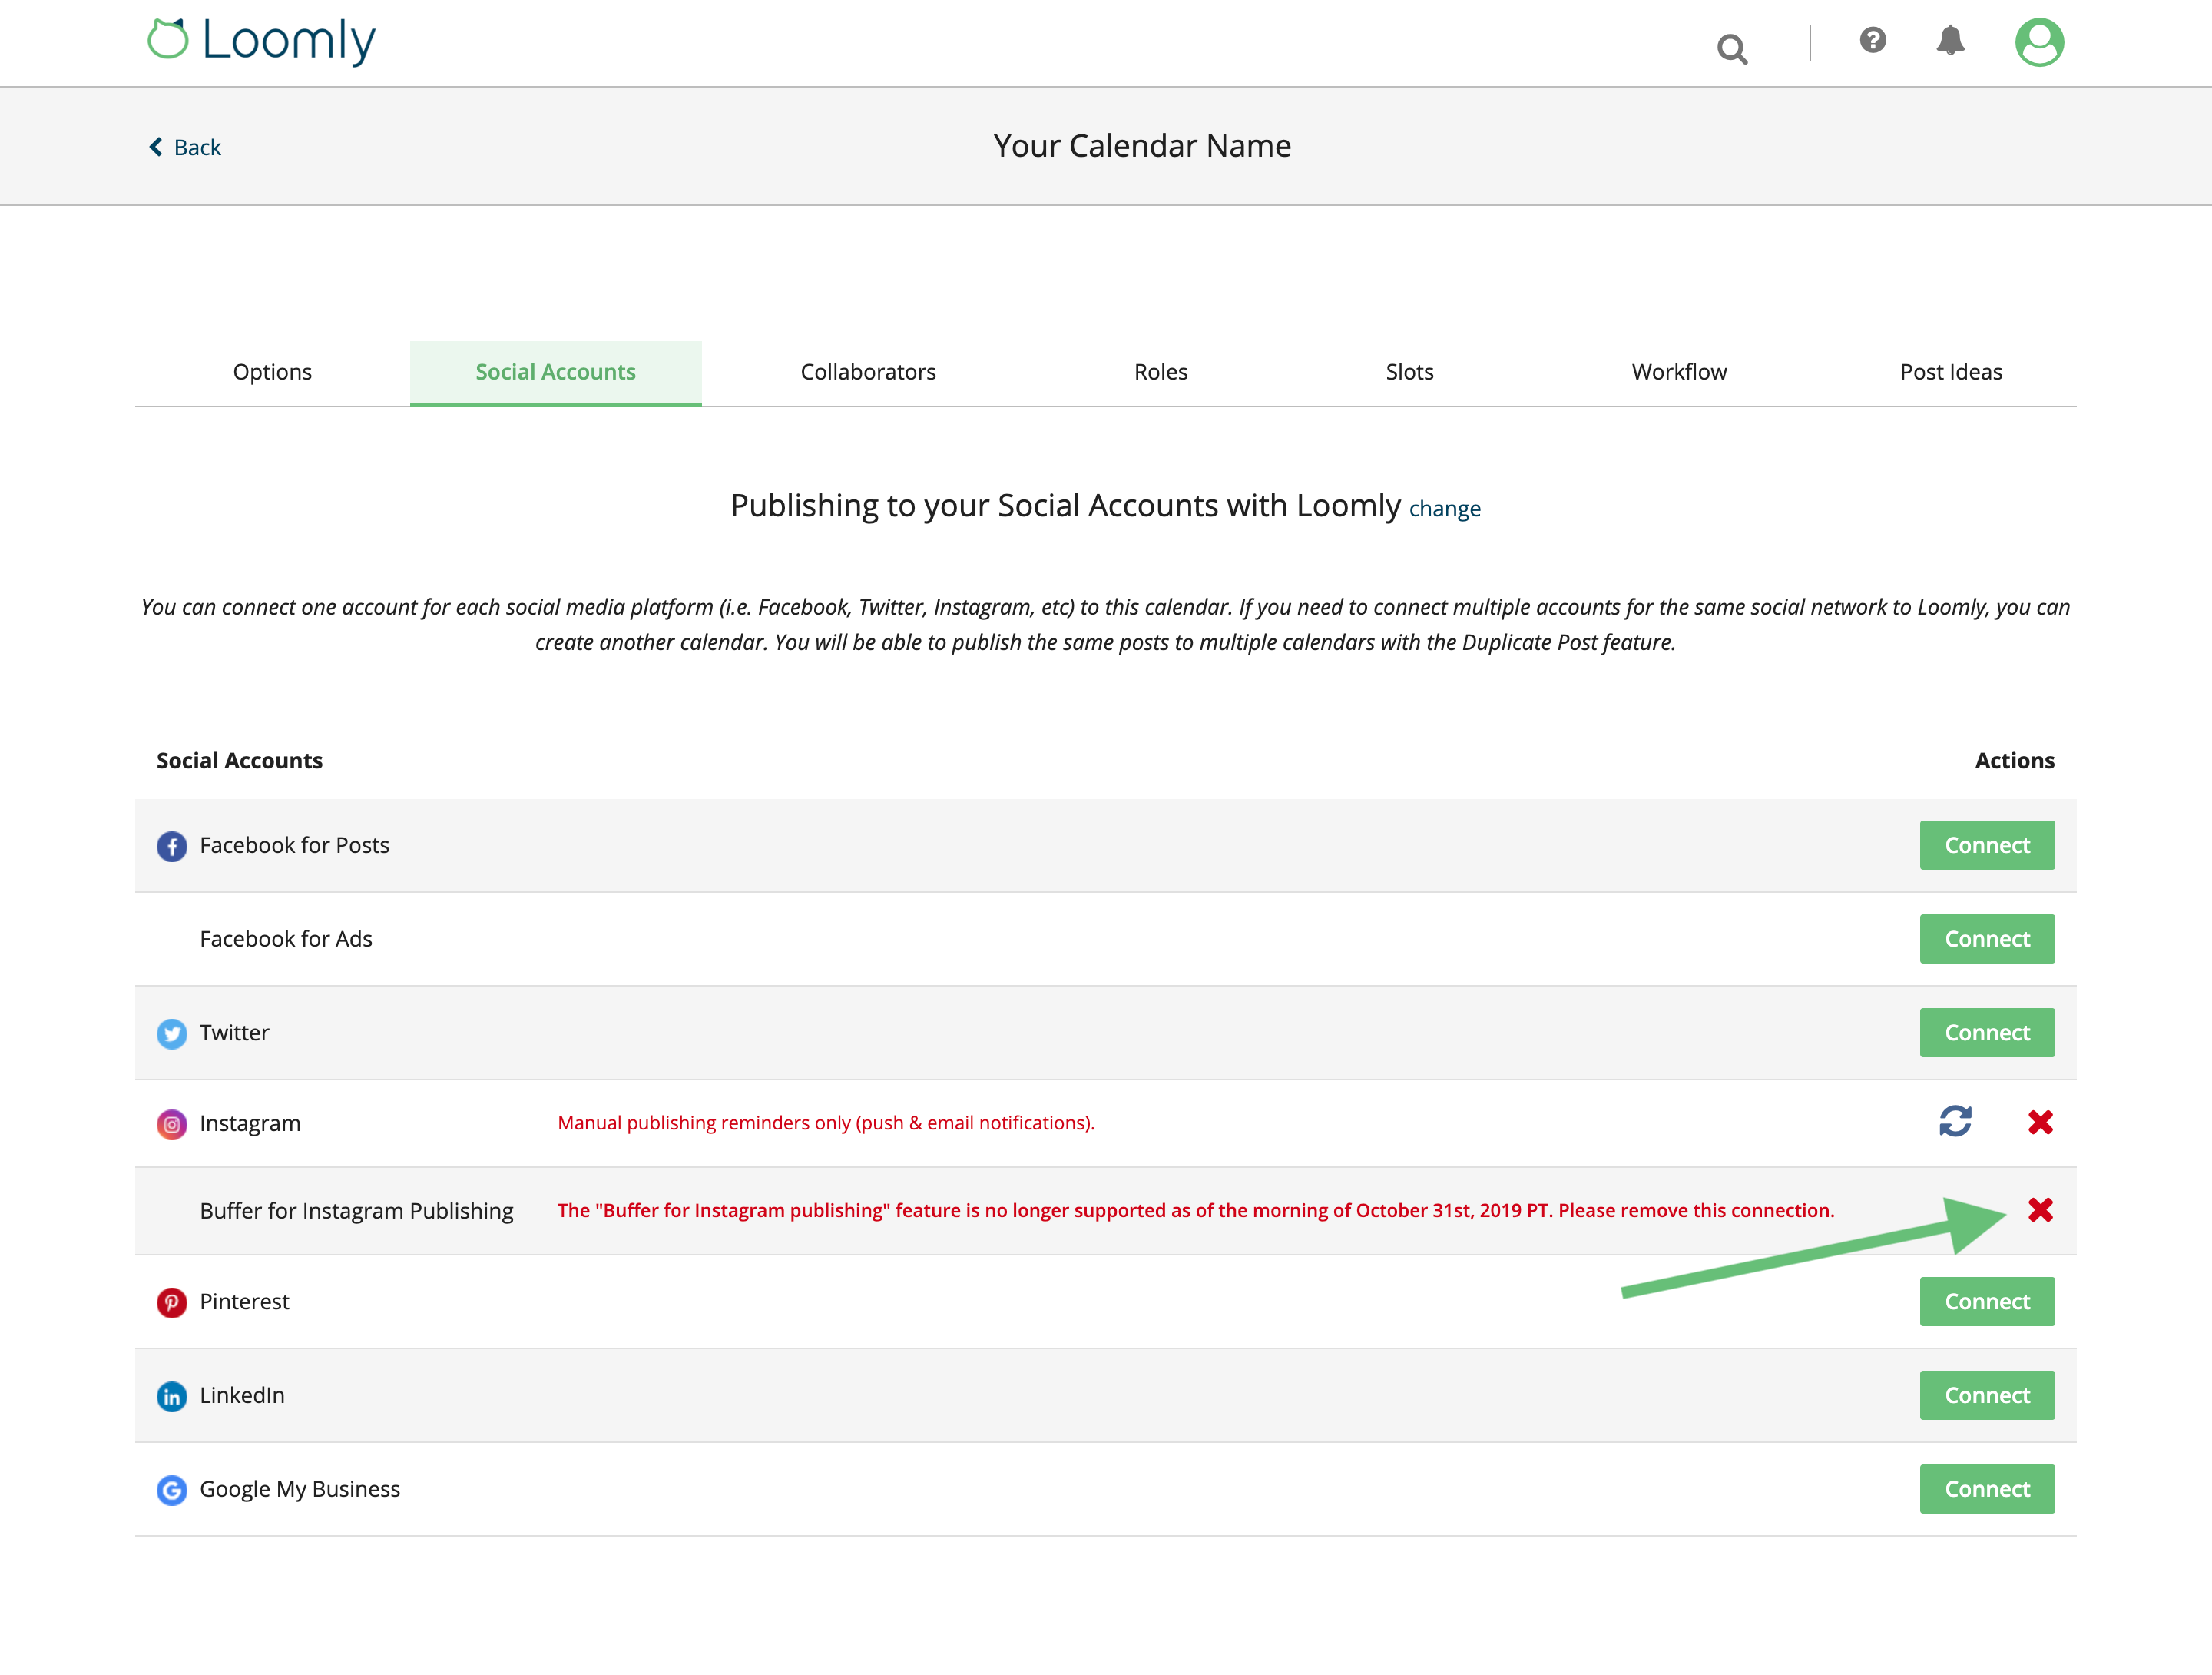Image resolution: width=2212 pixels, height=1675 pixels.
Task: Click the Facebook icon beside Facebook for Posts
Action: (172, 845)
